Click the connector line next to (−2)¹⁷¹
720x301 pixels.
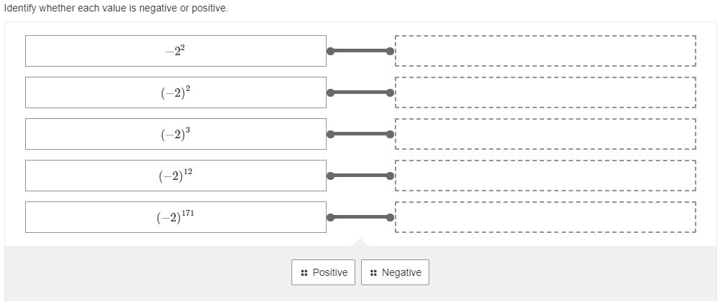pyautogui.click(x=360, y=217)
